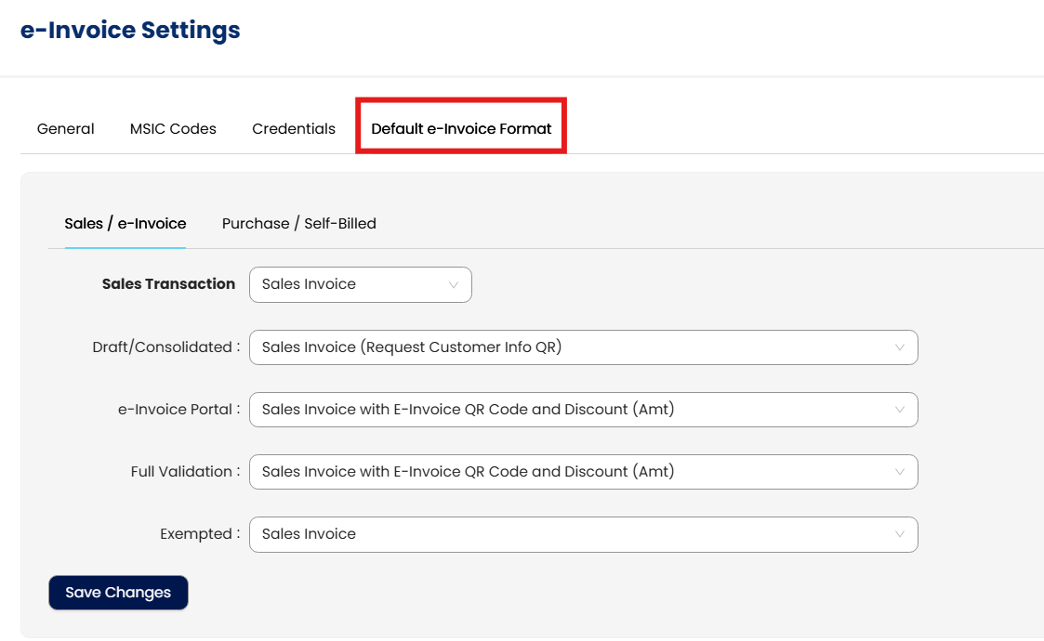Image resolution: width=1044 pixels, height=641 pixels.
Task: Click the chevron arrow on Exempted field
Action: [x=900, y=534]
